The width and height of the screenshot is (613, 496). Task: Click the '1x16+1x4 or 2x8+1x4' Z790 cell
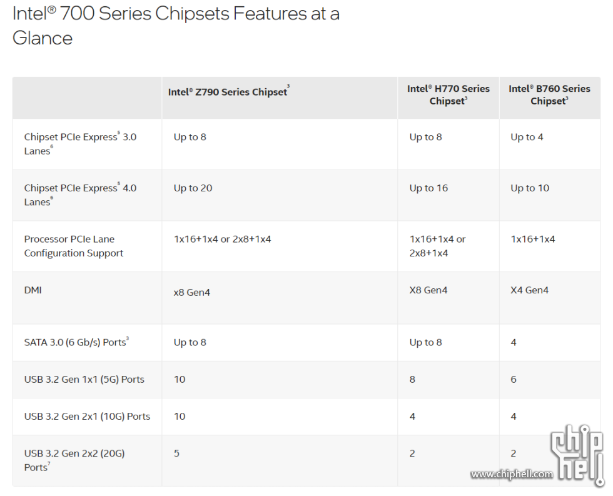(222, 239)
